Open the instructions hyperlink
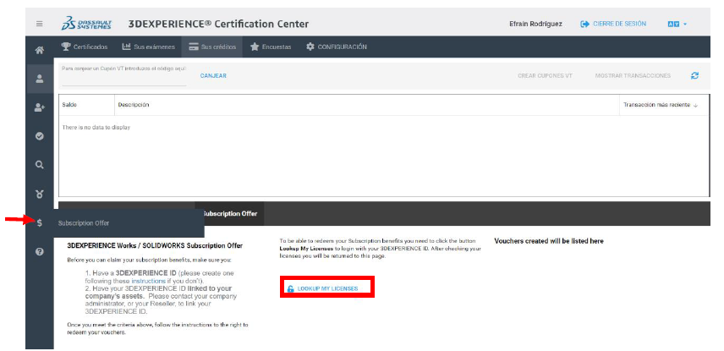 point(148,281)
